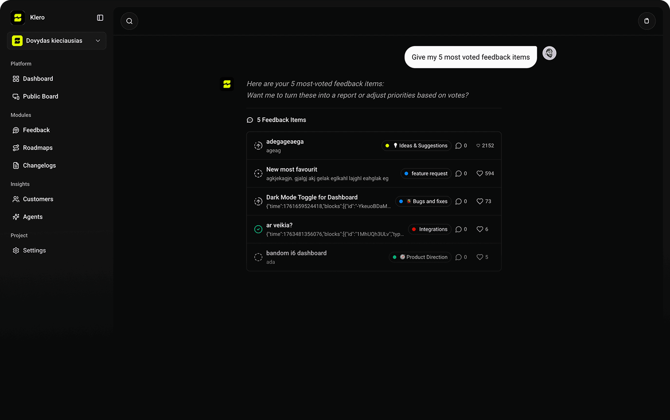
Task: Click the red dot on Integrations tag
Action: click(x=414, y=229)
